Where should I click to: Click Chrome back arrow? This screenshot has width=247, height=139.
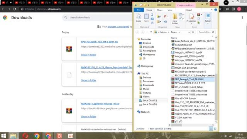point(3,9)
